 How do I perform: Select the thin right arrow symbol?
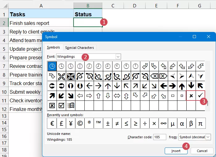98,86
